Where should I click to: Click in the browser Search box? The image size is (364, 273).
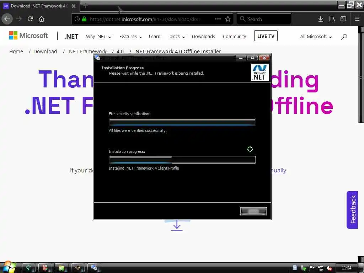tap(264, 19)
